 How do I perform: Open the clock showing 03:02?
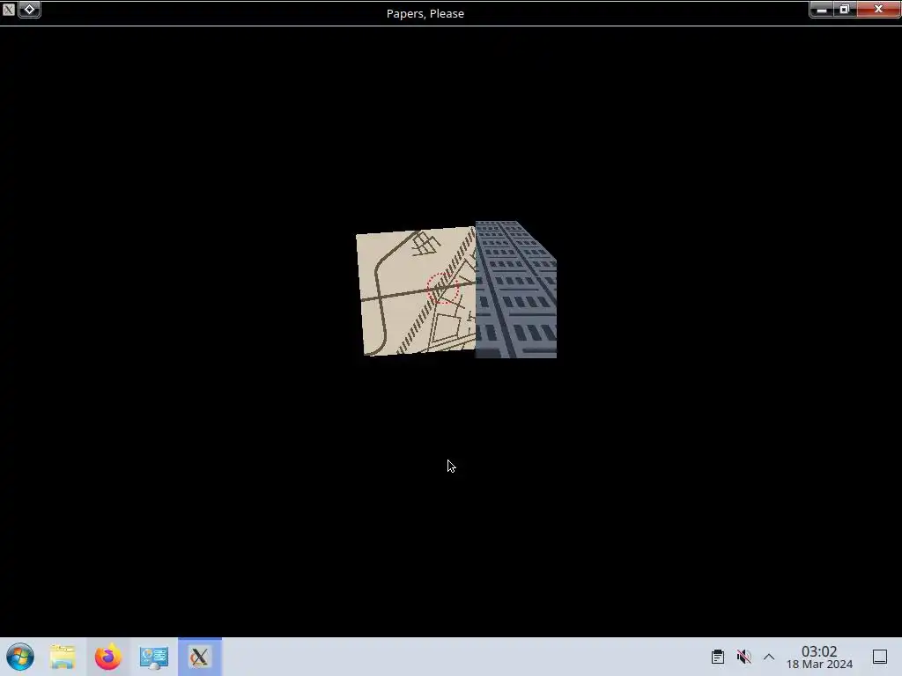click(819, 657)
